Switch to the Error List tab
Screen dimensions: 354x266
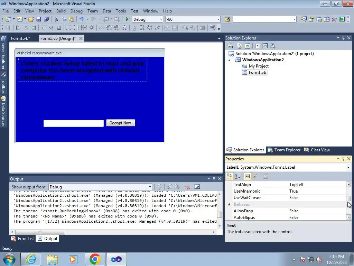click(22, 239)
